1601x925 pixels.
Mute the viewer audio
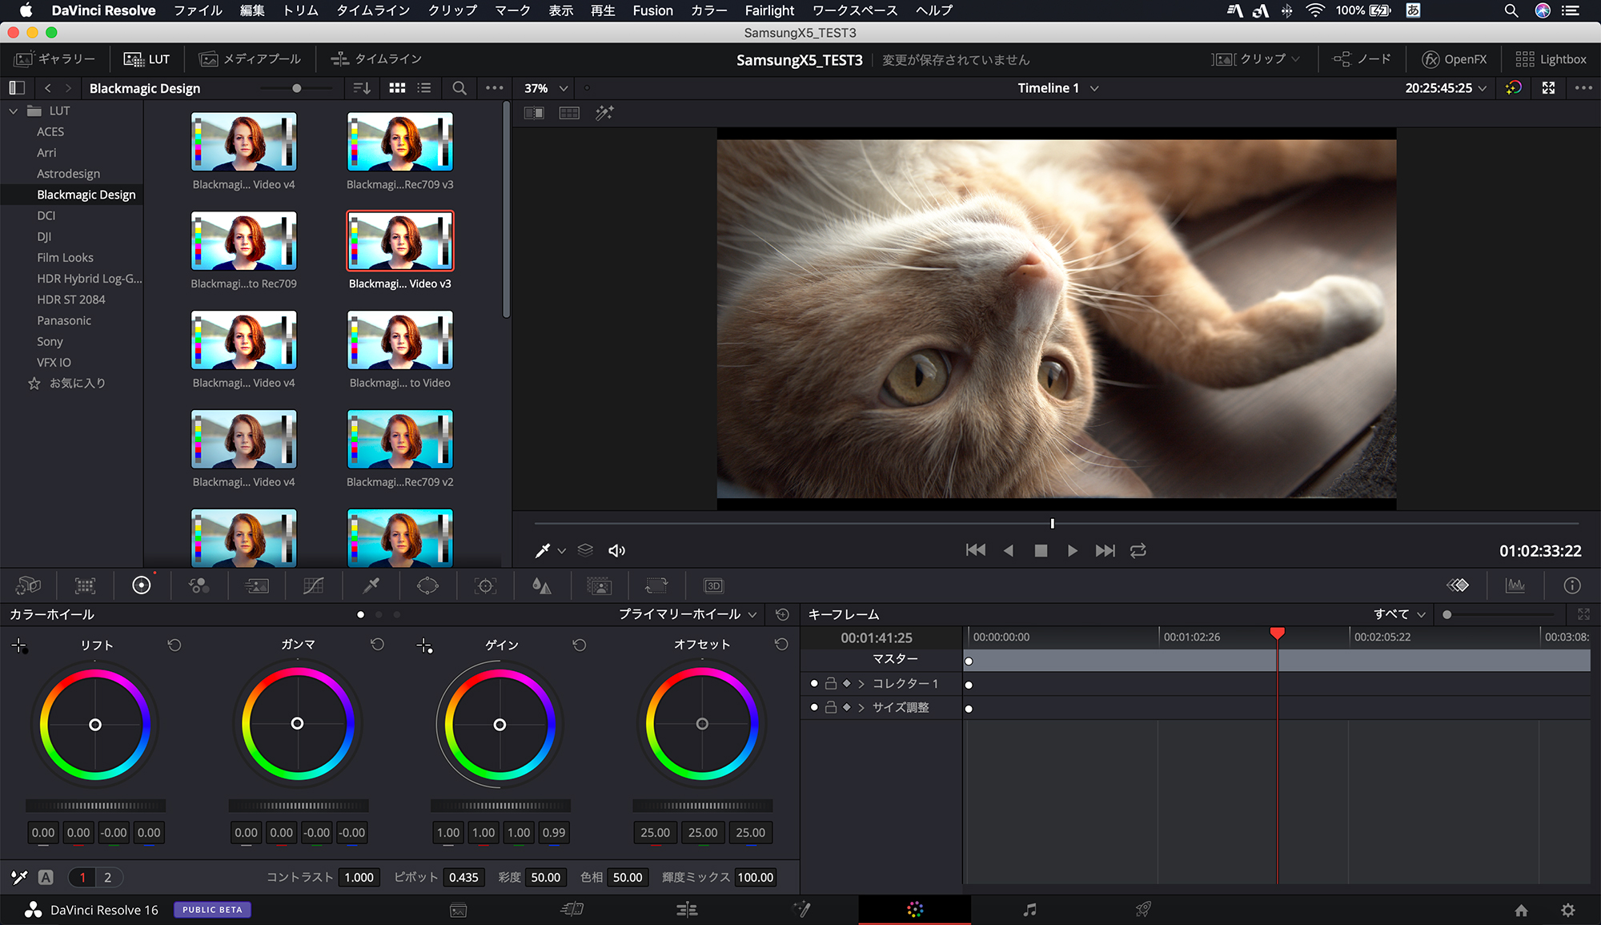point(616,550)
